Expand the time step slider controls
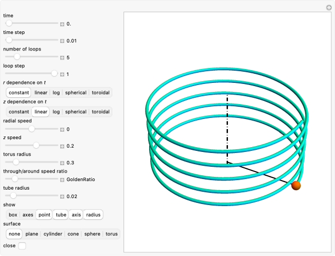The image size is (335, 256). point(62,41)
